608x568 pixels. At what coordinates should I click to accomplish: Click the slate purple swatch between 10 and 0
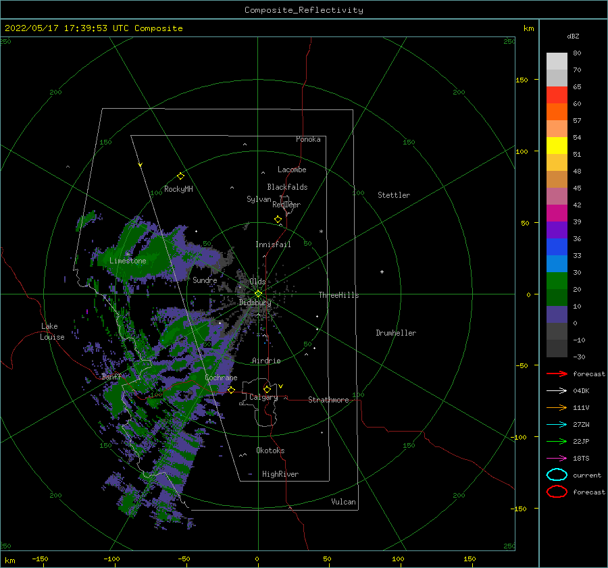pyautogui.click(x=557, y=315)
